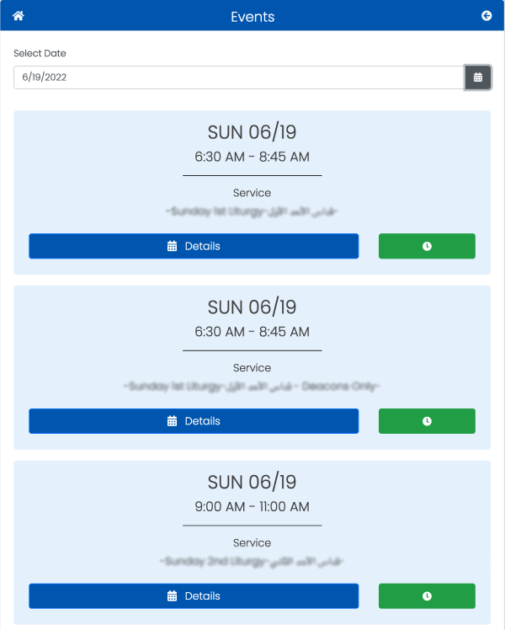Screen dimensions: 505x630
Task: Click the date input field showing 6/19/2022
Action: click(x=239, y=77)
